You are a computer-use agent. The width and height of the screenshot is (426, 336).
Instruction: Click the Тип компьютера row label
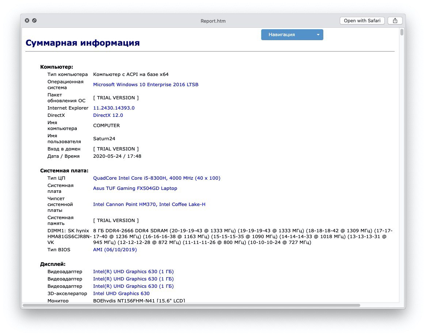pyautogui.click(x=67, y=74)
